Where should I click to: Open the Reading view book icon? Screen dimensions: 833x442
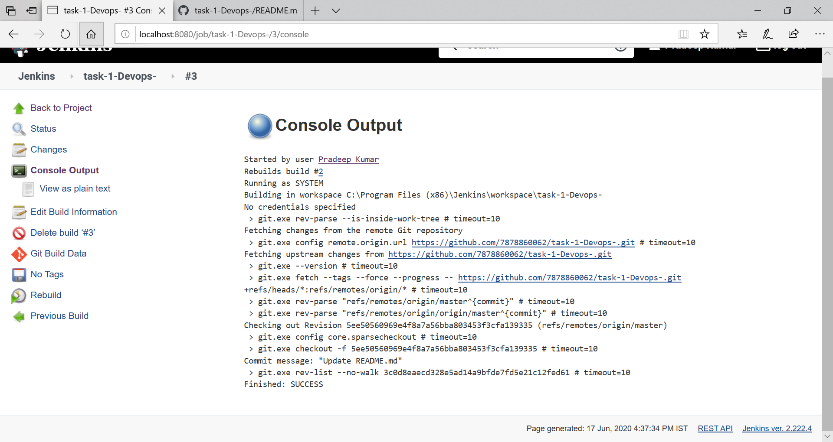click(x=683, y=34)
